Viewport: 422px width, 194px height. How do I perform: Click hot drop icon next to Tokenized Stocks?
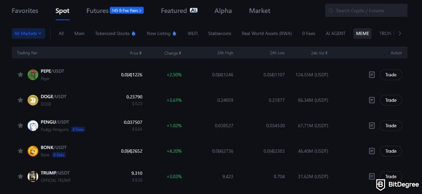(133, 34)
